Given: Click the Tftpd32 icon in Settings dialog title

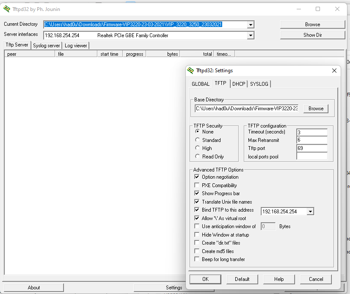Looking at the screenshot, I should pos(190,71).
